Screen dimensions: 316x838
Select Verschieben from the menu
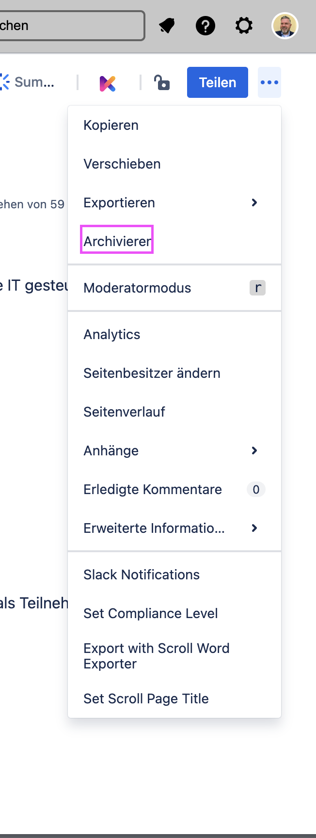coord(174,164)
